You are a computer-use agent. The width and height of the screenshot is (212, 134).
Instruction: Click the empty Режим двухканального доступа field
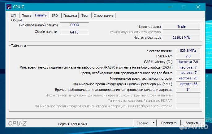point(181,32)
